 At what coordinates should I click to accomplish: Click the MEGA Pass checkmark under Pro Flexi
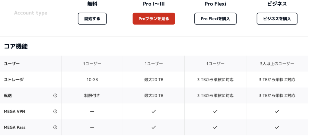click(x=215, y=127)
